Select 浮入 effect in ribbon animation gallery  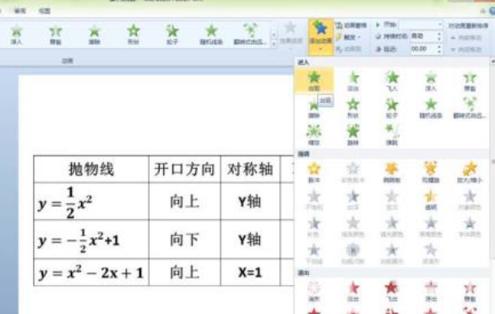point(16,35)
